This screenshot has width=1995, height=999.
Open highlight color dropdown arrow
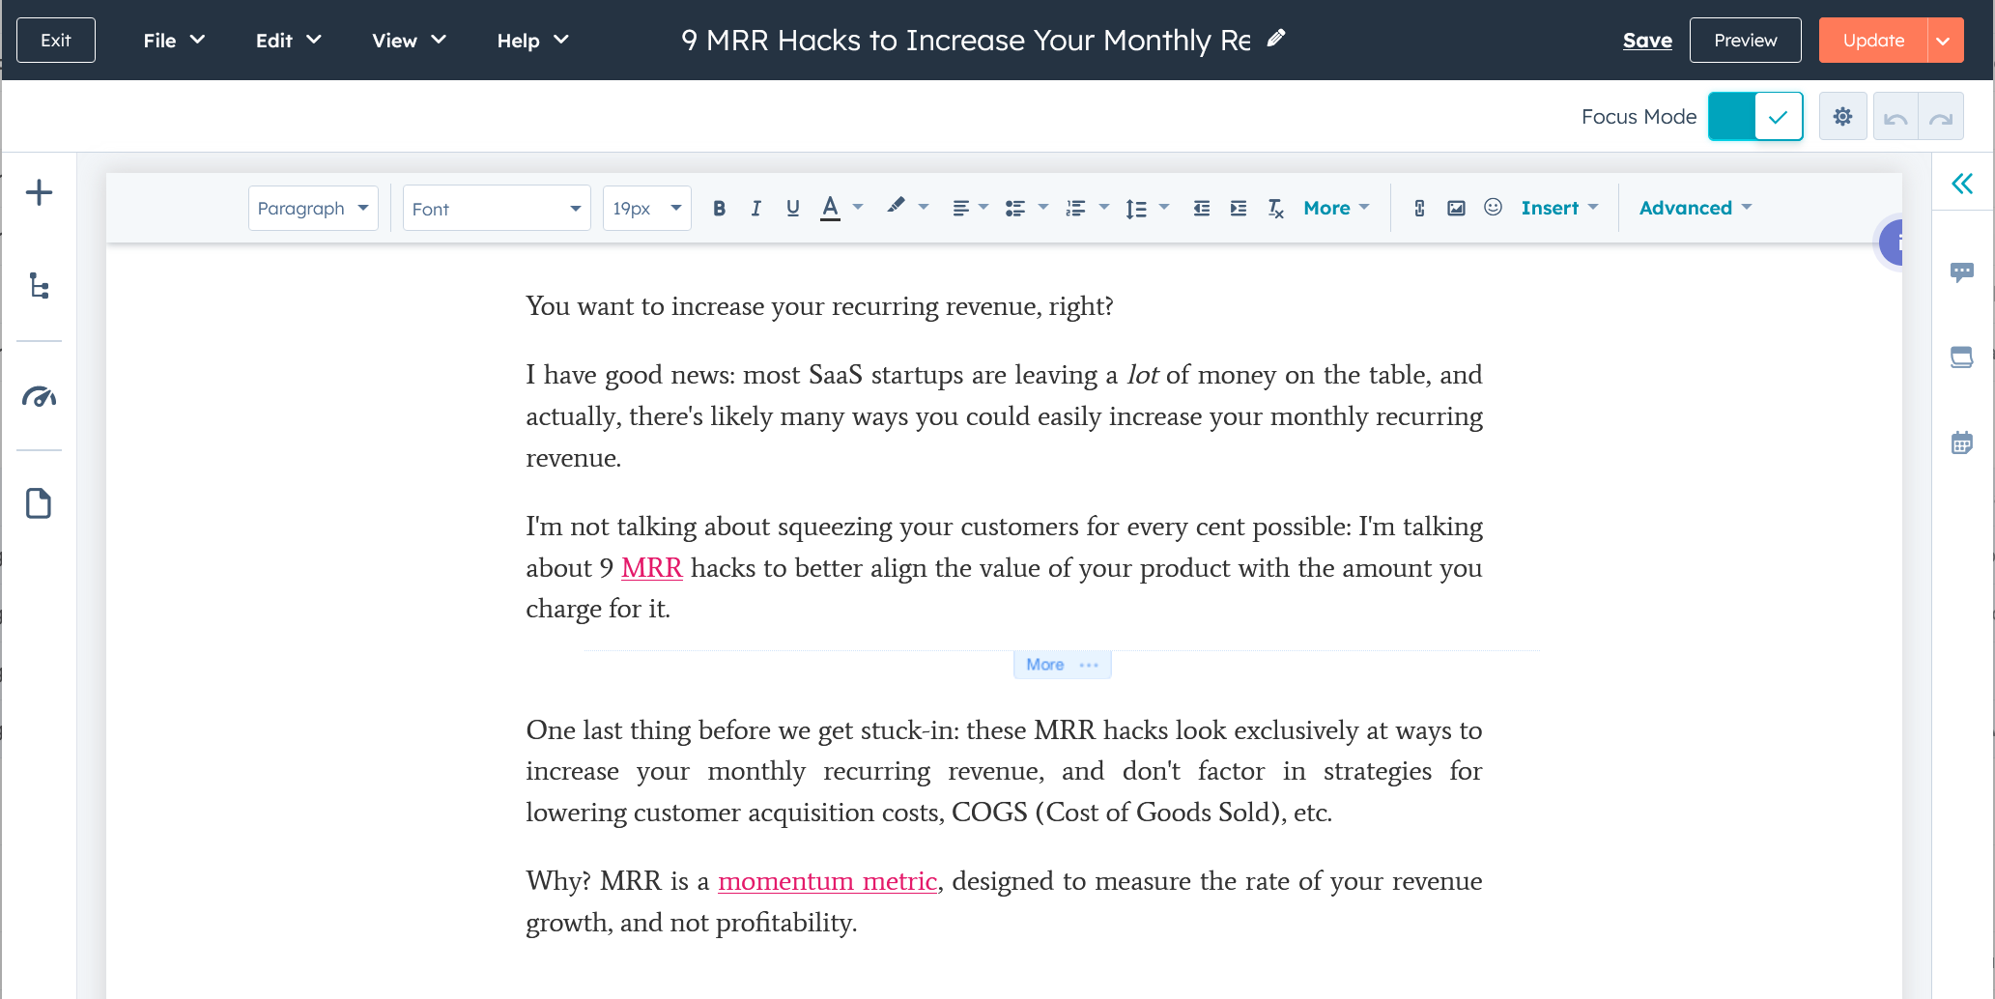pos(924,207)
